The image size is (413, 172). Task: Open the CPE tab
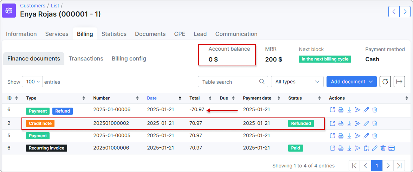tap(180, 34)
